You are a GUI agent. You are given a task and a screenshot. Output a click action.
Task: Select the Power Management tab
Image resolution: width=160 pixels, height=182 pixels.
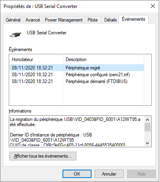tap(64, 20)
